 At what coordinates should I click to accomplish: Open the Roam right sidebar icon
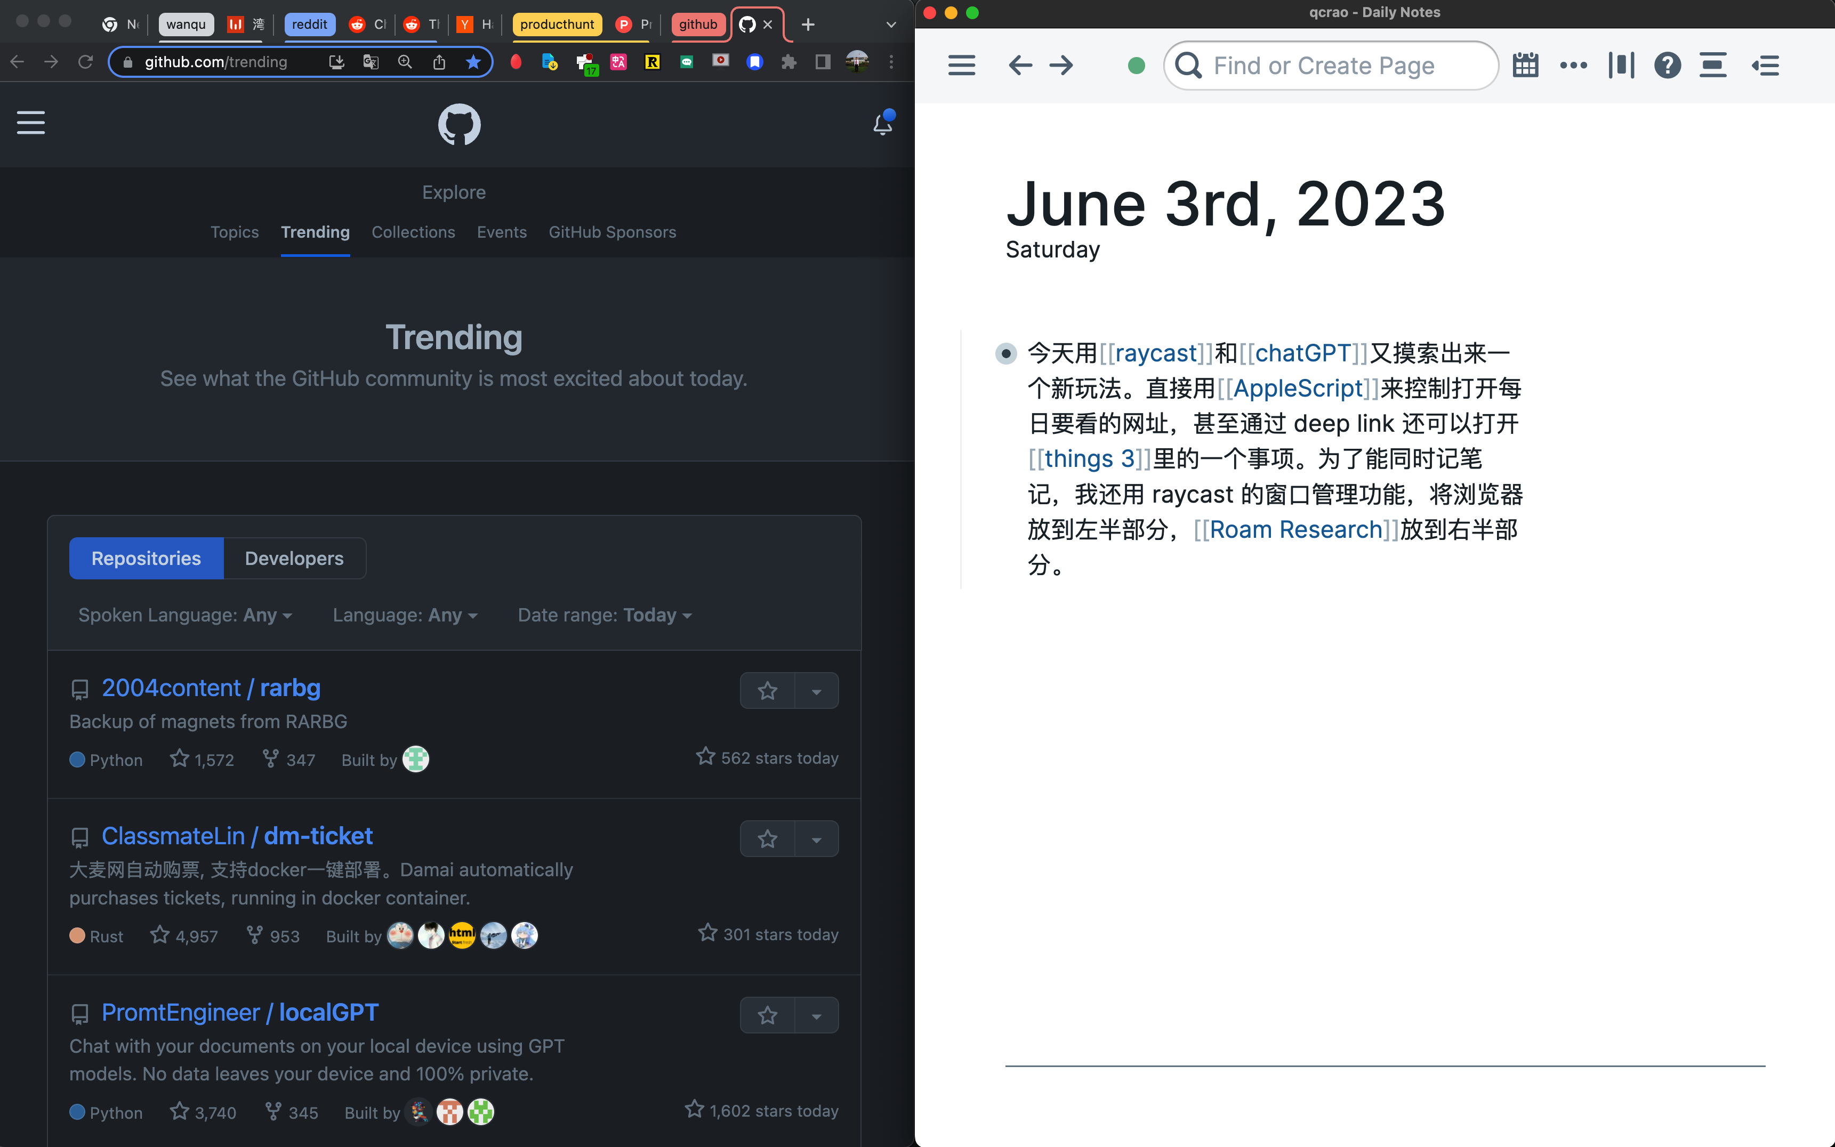pos(1765,65)
